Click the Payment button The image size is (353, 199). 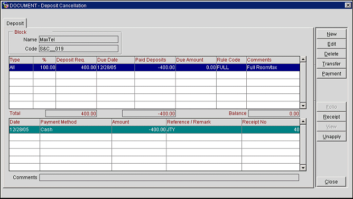tap(331, 74)
